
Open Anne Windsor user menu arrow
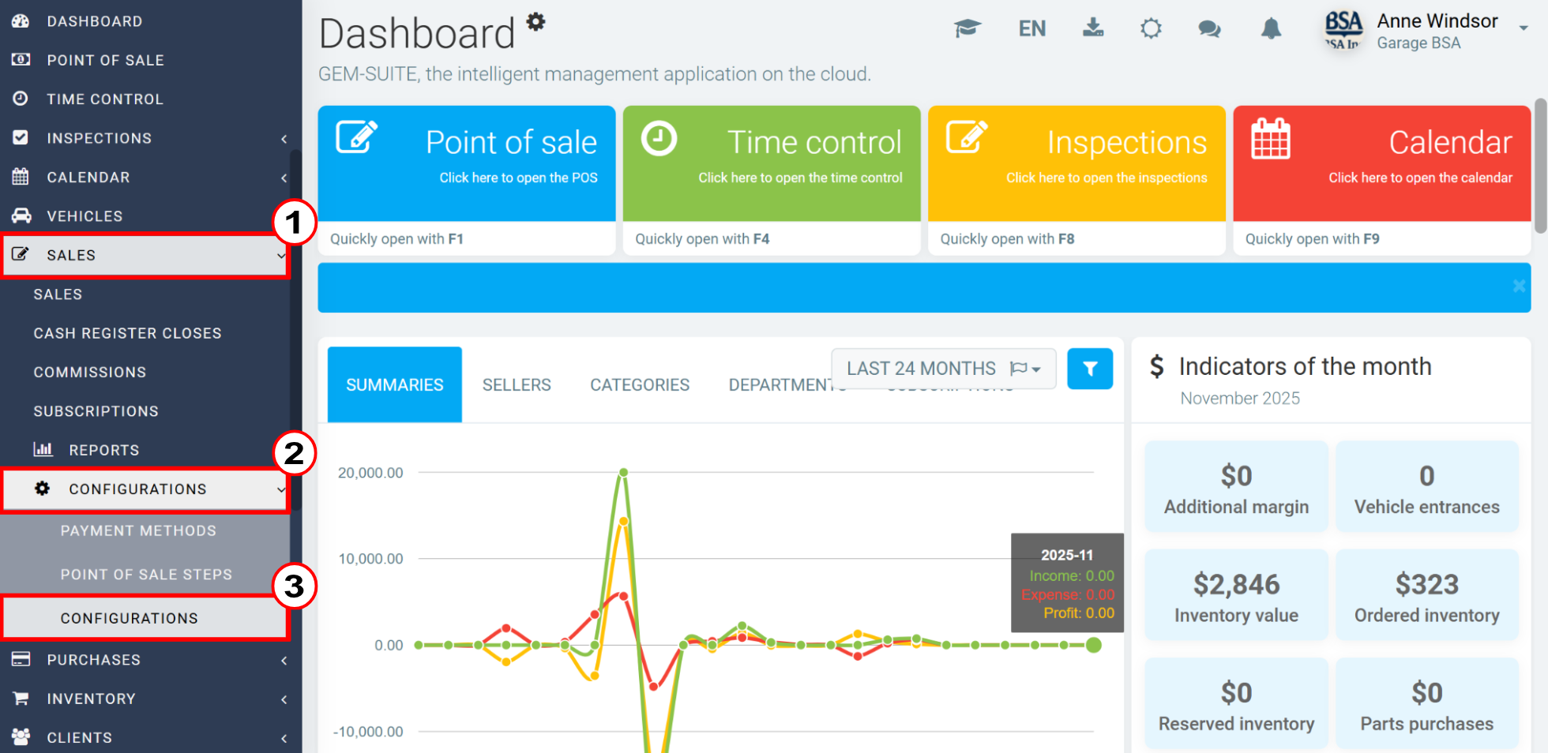pos(1523,28)
